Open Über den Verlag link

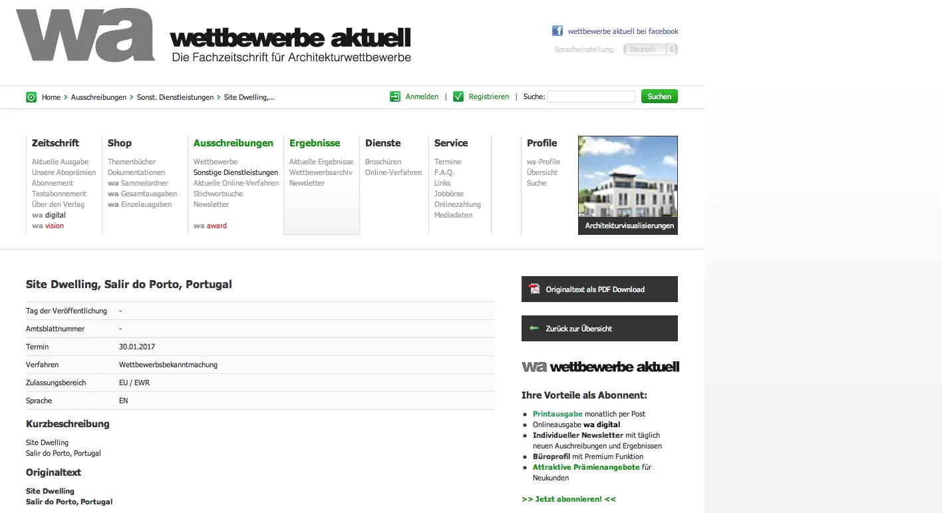[58, 204]
